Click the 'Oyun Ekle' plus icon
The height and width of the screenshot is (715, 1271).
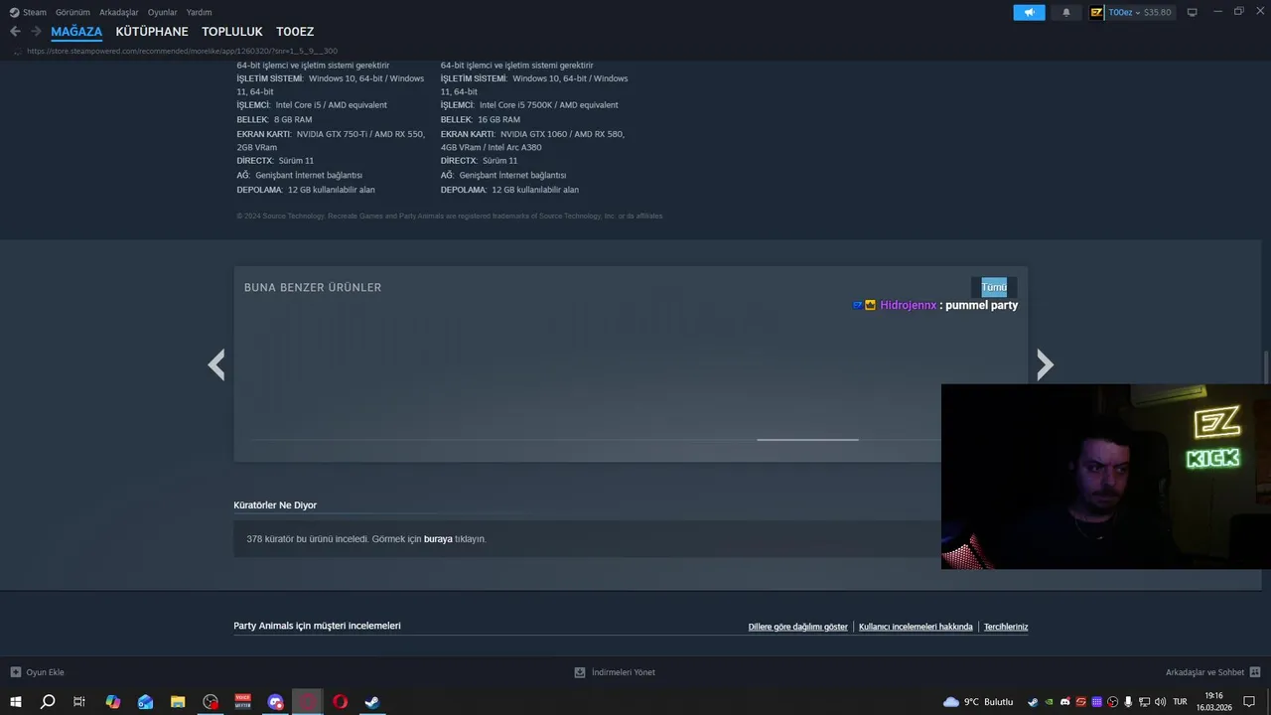(x=15, y=672)
